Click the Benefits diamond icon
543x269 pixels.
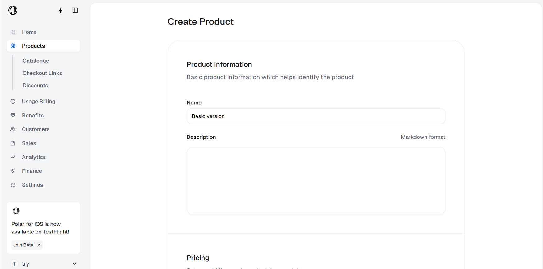coord(13,116)
